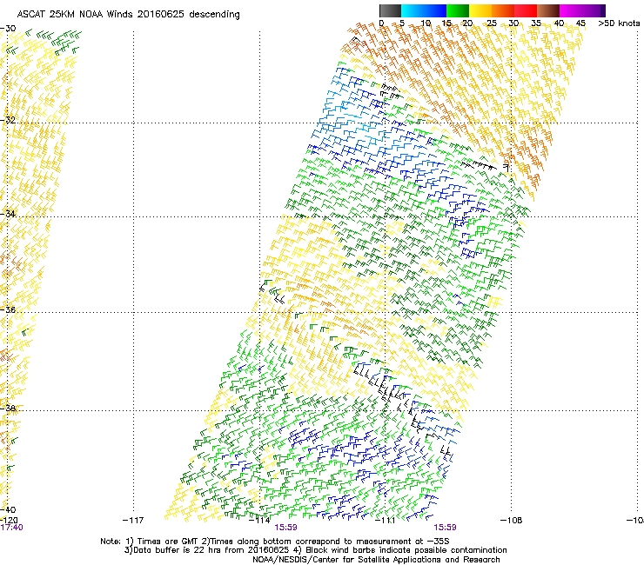Click the '10' value under the color bar

[x=426, y=23]
